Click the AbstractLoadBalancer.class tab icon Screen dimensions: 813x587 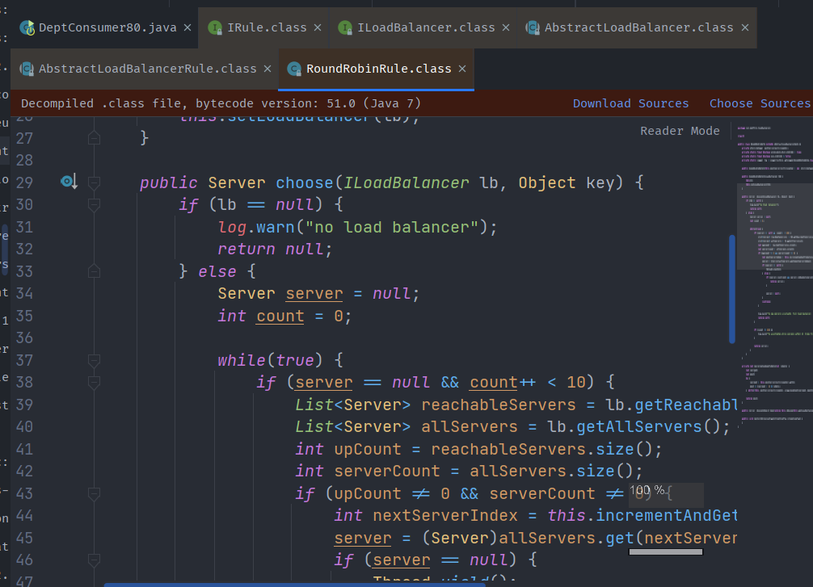coord(533,27)
